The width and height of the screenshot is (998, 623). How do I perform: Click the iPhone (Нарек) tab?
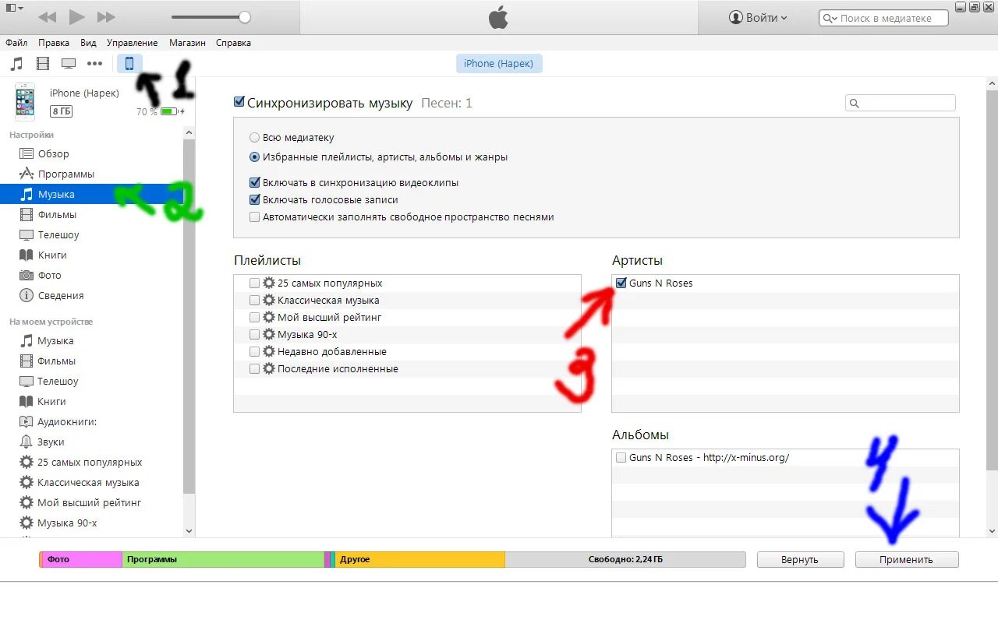tap(499, 63)
